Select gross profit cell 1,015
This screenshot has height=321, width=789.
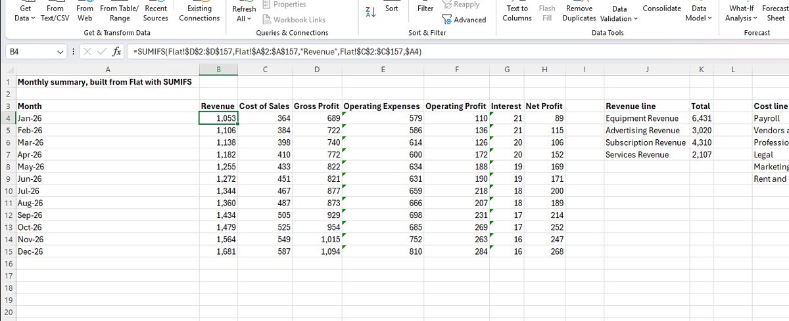tap(317, 240)
